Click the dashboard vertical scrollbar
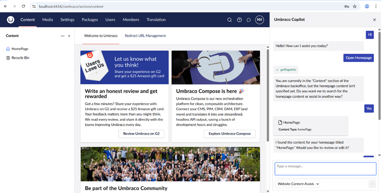This screenshot has width=381, height=193. pyautogui.click(x=268, y=95)
